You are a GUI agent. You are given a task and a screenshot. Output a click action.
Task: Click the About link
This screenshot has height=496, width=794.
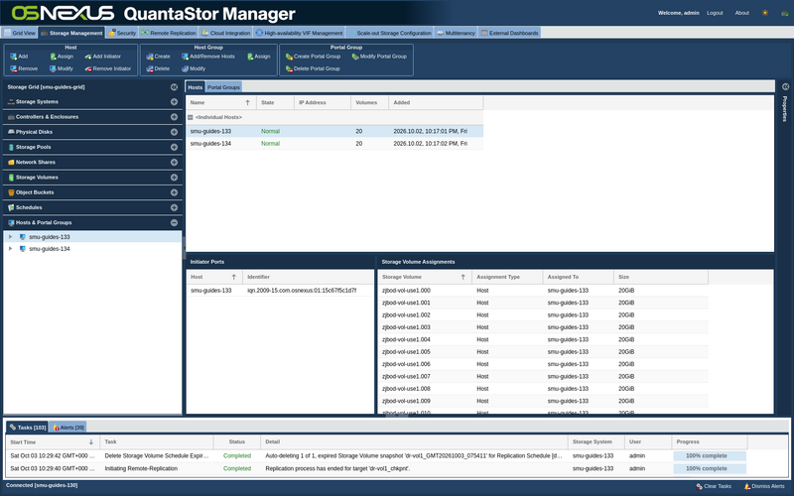pyautogui.click(x=741, y=13)
